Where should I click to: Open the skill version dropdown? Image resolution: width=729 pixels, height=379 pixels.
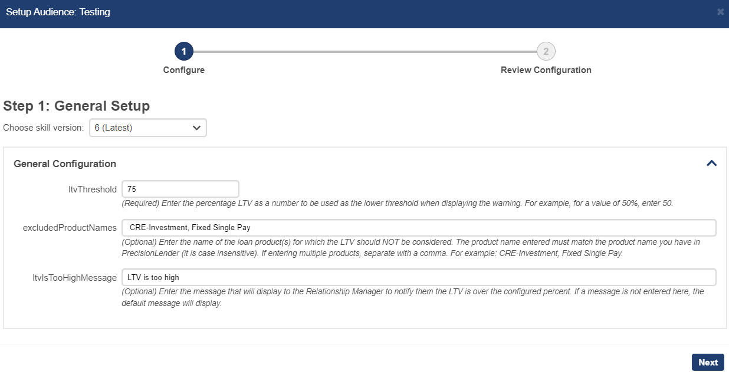(148, 128)
